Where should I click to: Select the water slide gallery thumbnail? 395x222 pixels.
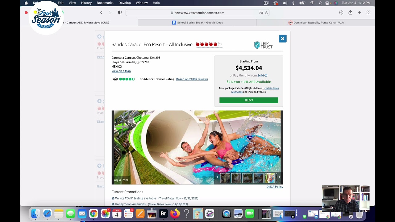click(x=269, y=178)
